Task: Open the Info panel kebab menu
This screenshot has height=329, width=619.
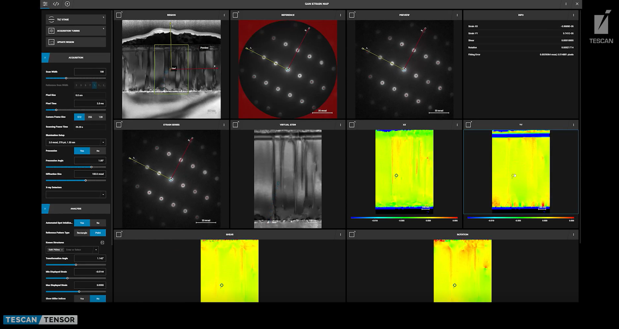Action: (573, 15)
